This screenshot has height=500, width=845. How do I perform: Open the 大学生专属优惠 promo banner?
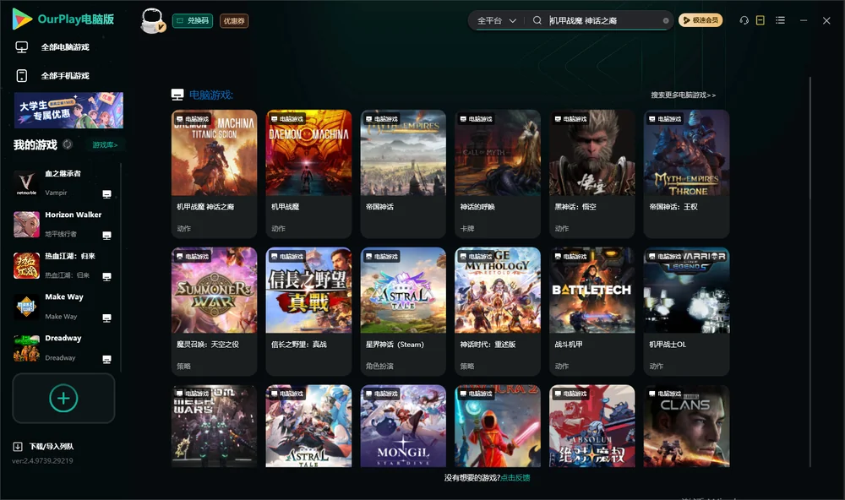click(x=68, y=111)
